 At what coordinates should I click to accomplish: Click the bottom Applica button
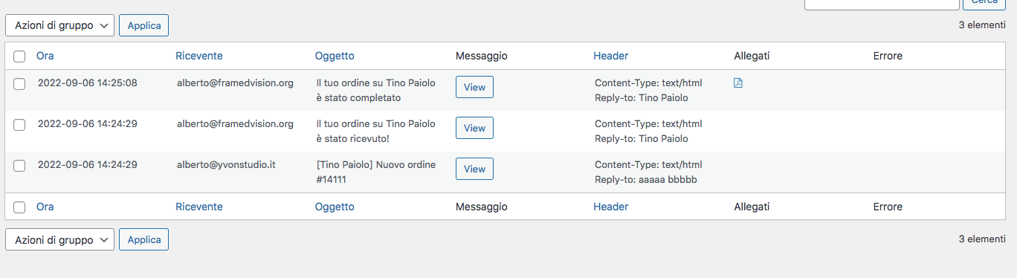pyautogui.click(x=144, y=240)
